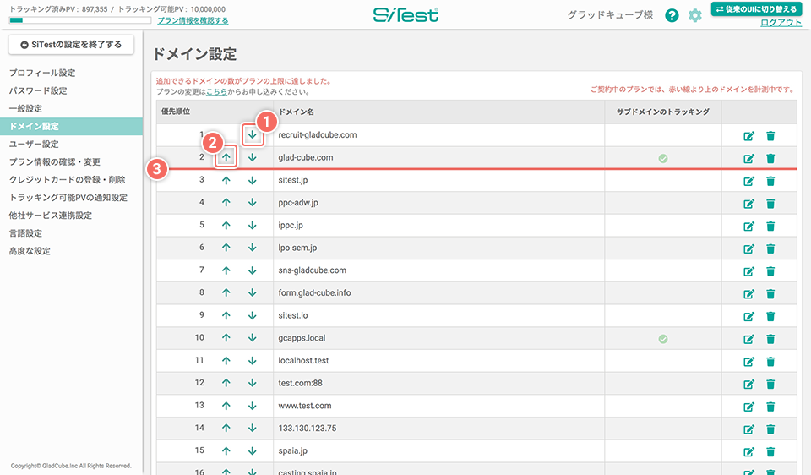811x475 pixels.
Task: Click the SiTest logo
Action: 406,15
